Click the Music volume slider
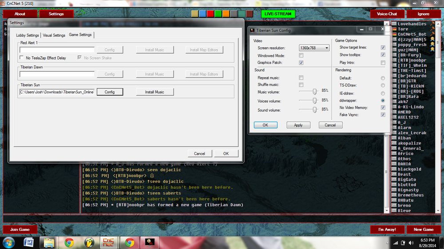The image size is (444, 249). [x=309, y=91]
